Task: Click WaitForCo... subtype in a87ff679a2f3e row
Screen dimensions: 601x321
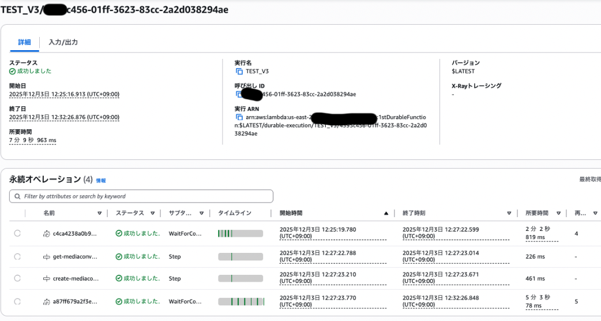Action: tap(185, 302)
